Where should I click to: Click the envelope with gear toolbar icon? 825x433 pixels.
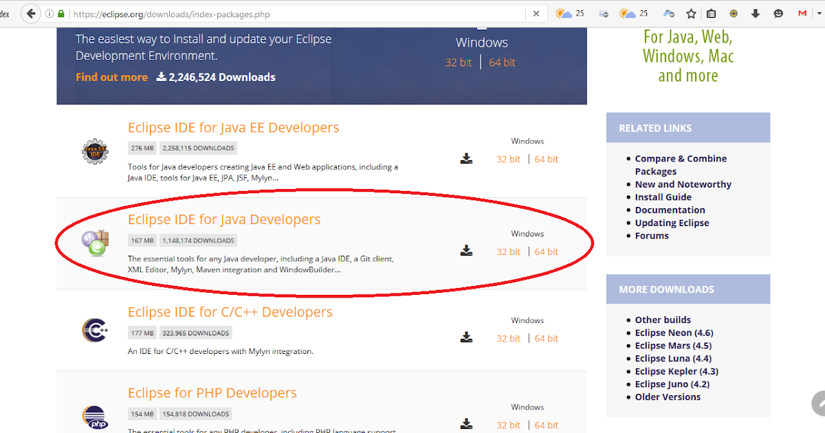604,14
